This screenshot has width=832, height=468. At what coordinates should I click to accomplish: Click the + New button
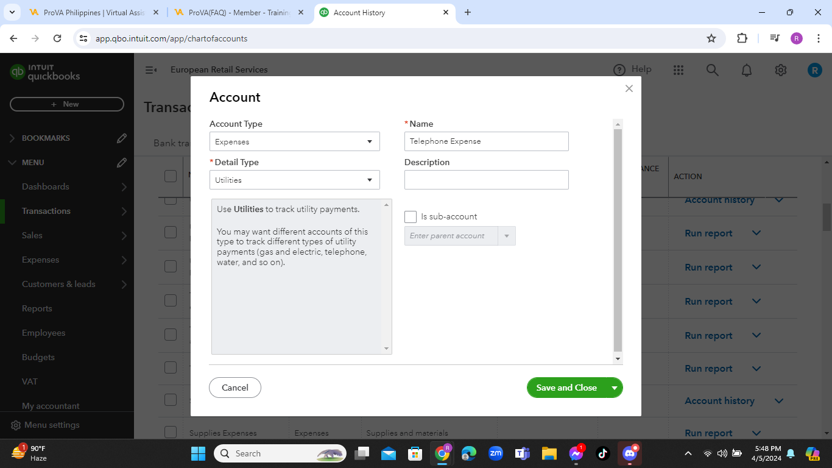(67, 104)
